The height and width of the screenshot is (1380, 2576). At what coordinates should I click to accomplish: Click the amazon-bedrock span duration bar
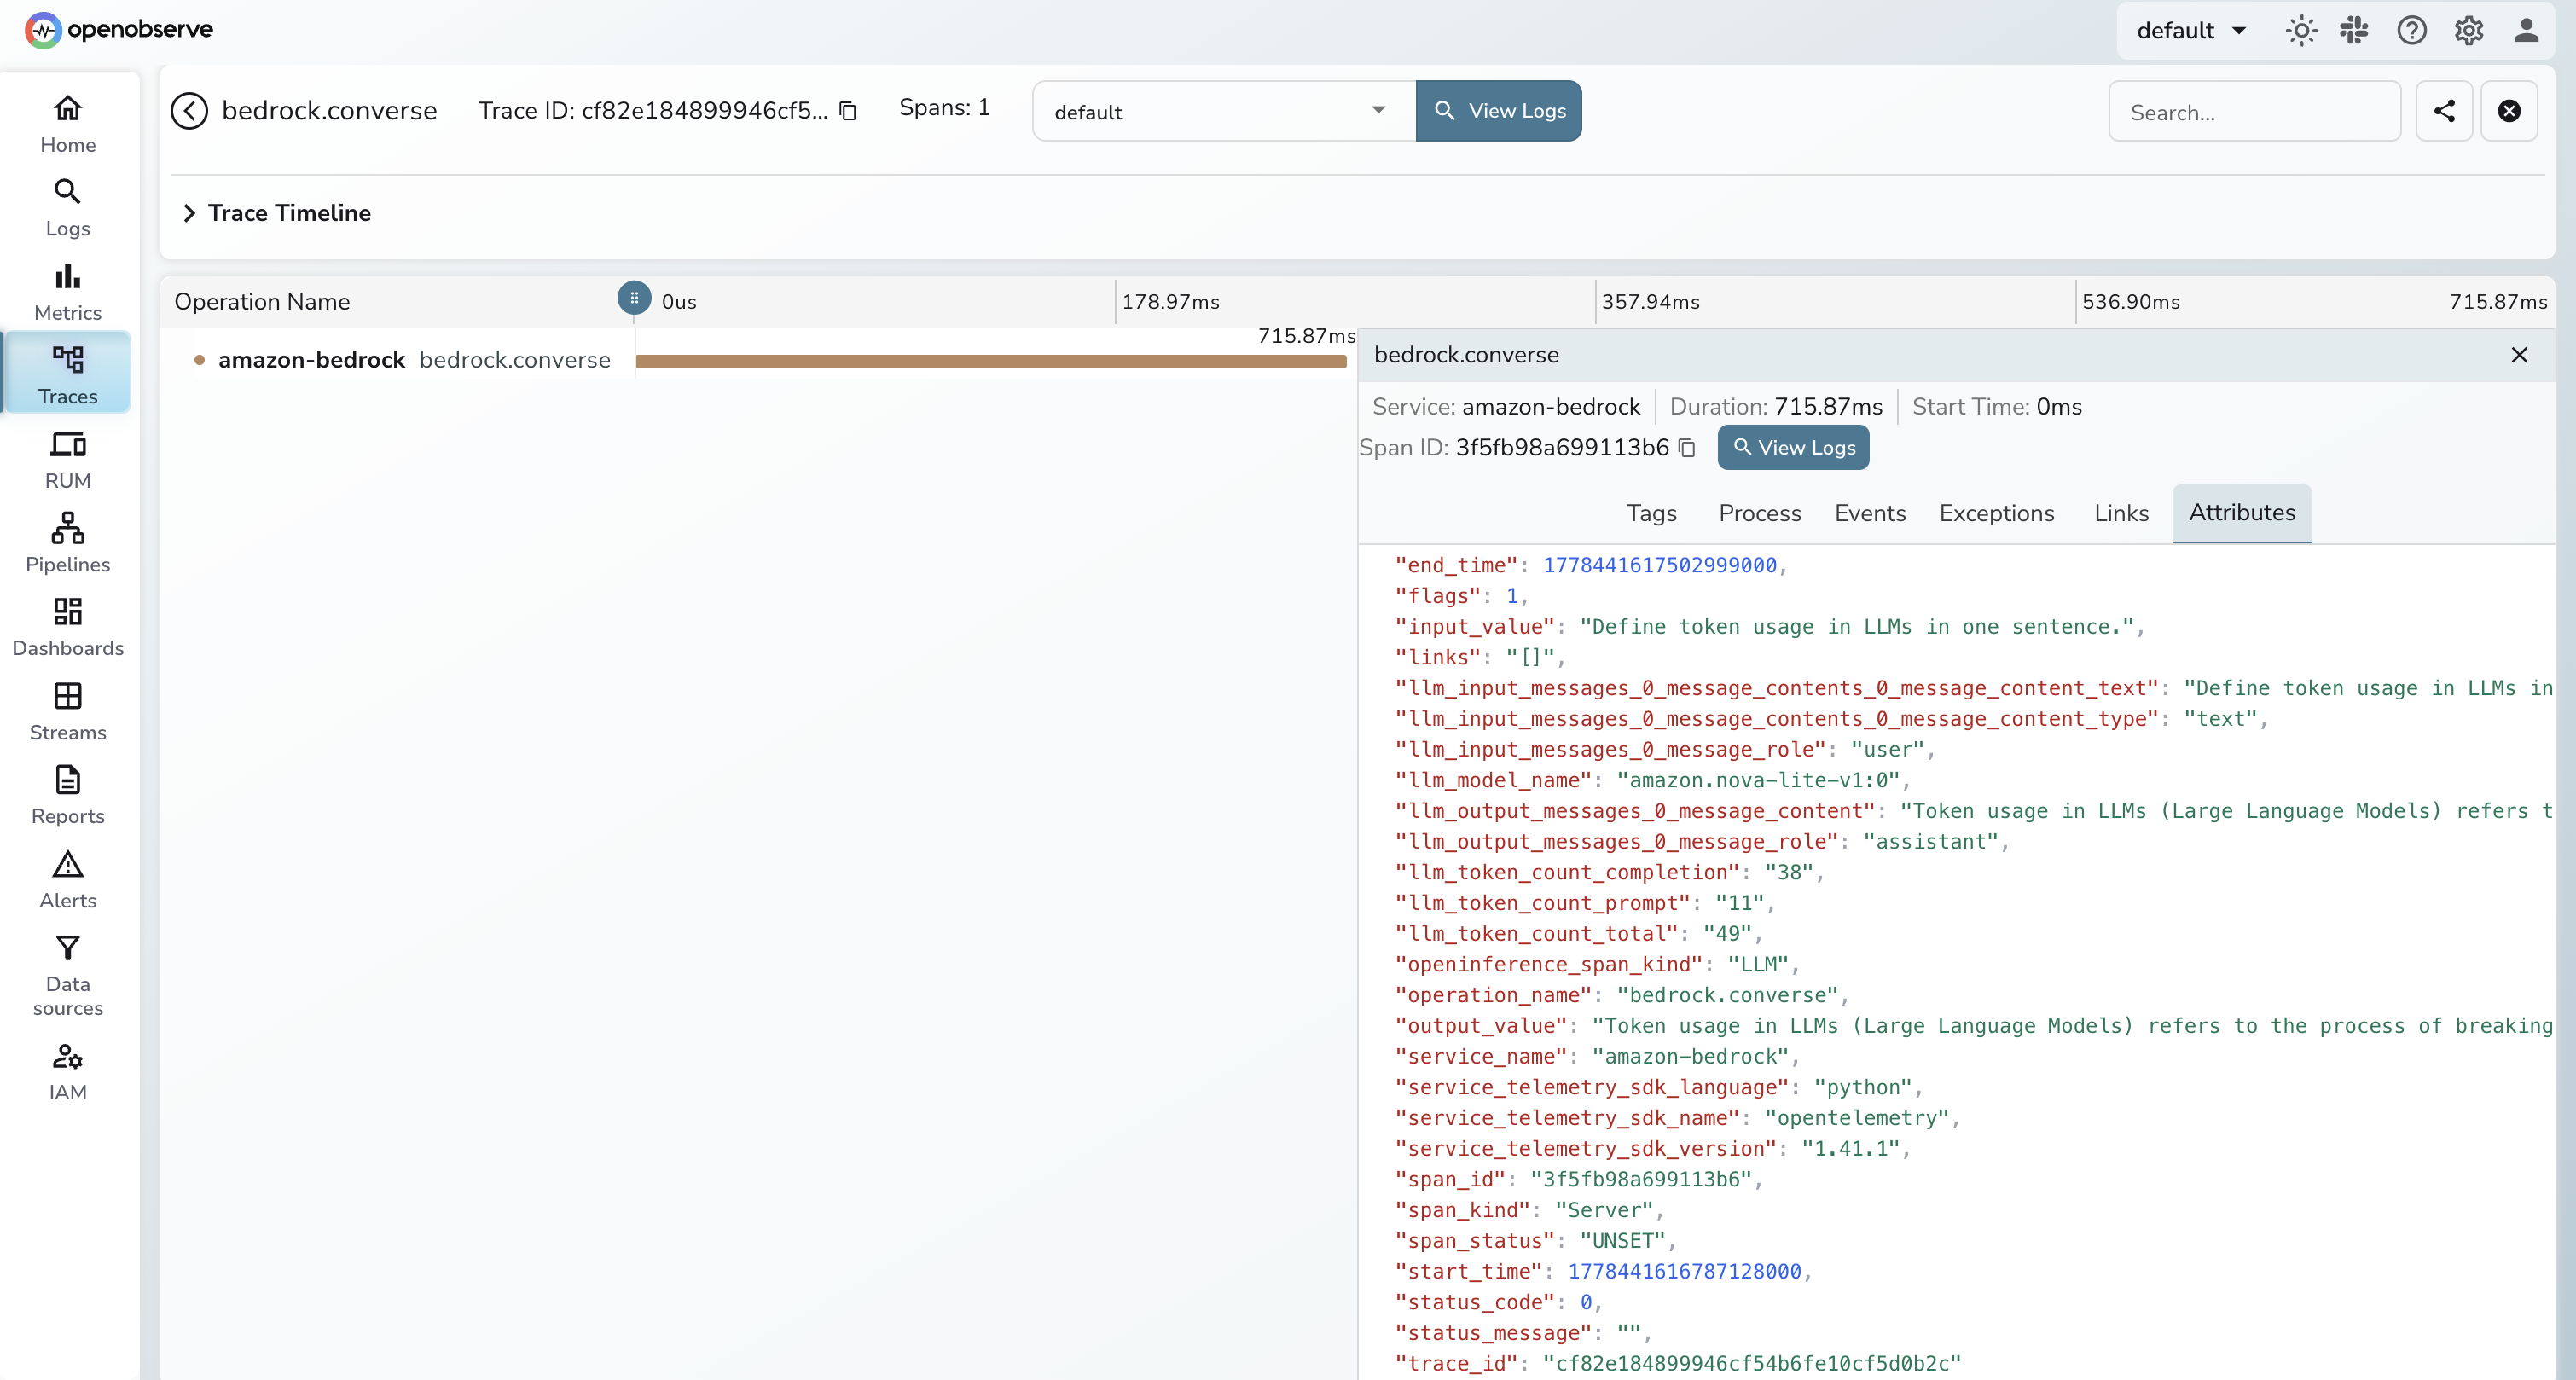991,362
